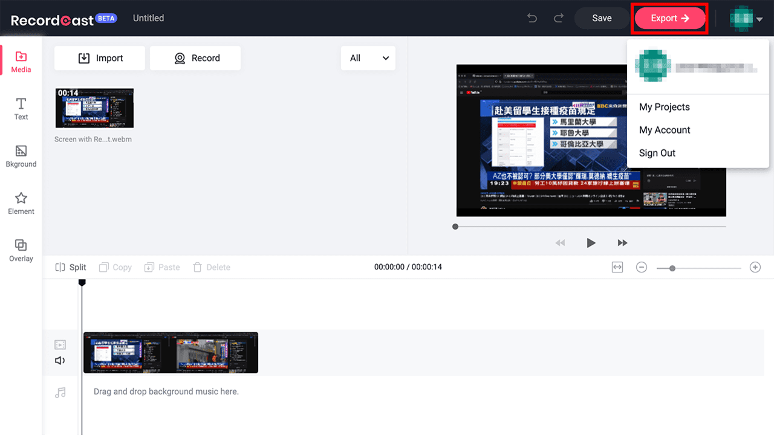This screenshot has width=774, height=435.
Task: Choose Sign Out from the account menu
Action: tap(657, 153)
